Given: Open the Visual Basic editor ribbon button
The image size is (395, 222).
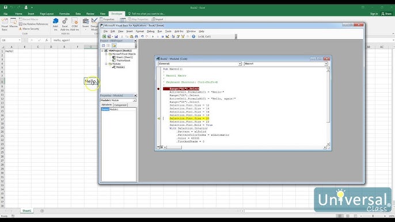Looking at the screenshot, I should [x=5, y=24].
